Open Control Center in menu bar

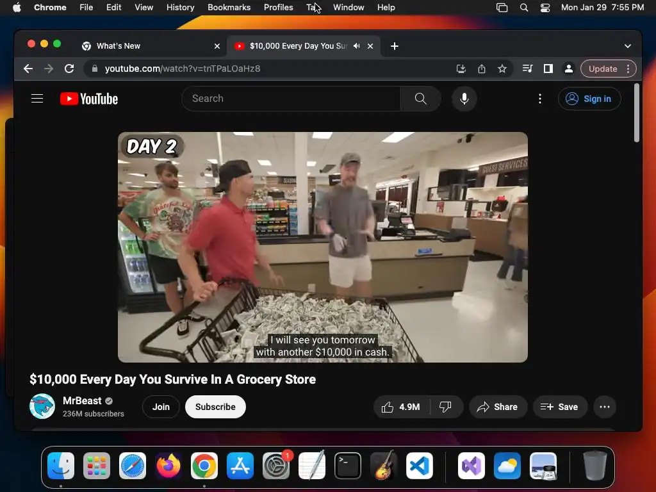pos(545,8)
